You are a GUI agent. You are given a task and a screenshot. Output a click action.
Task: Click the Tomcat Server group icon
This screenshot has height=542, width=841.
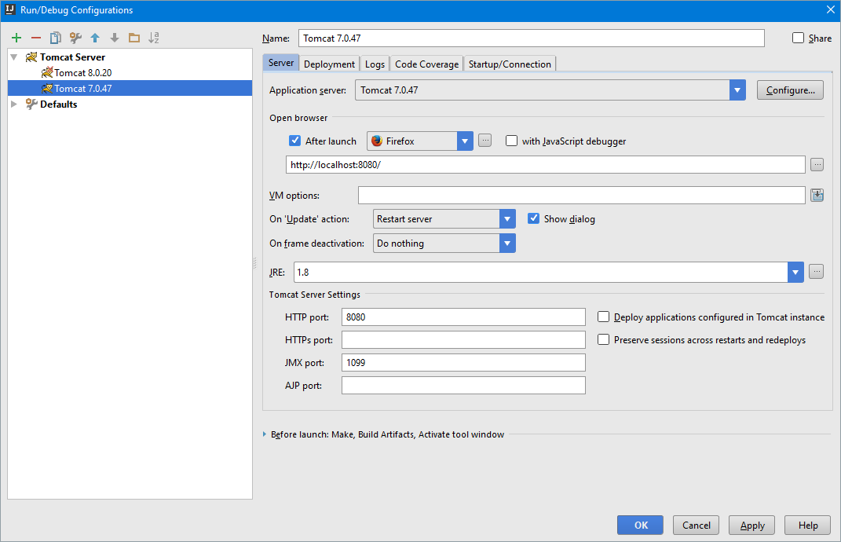[31, 57]
